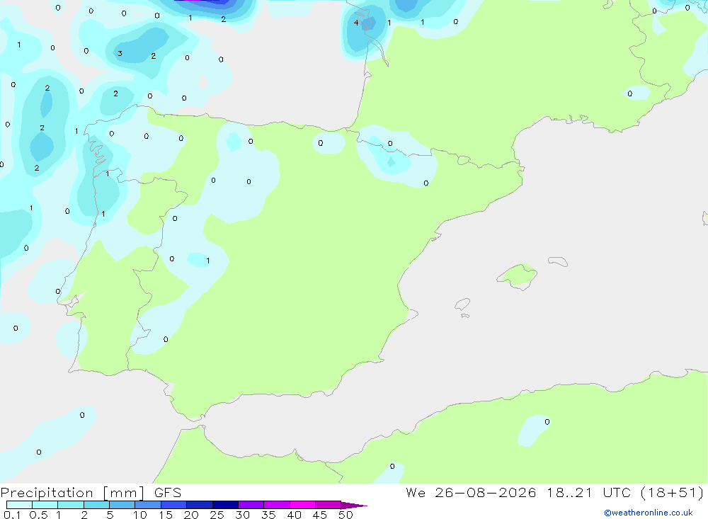Select legend swatch between 45 and 50
Screen dimensions: 708x519
tap(329, 505)
